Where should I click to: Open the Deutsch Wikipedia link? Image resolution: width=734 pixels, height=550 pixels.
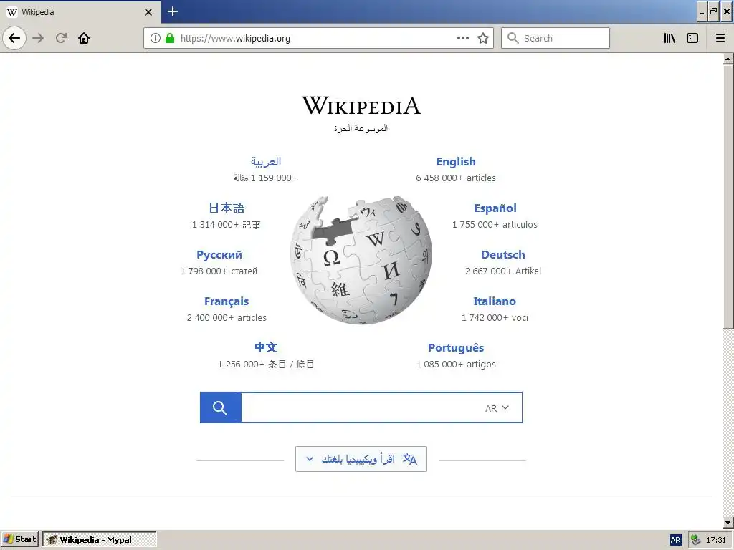pyautogui.click(x=502, y=254)
